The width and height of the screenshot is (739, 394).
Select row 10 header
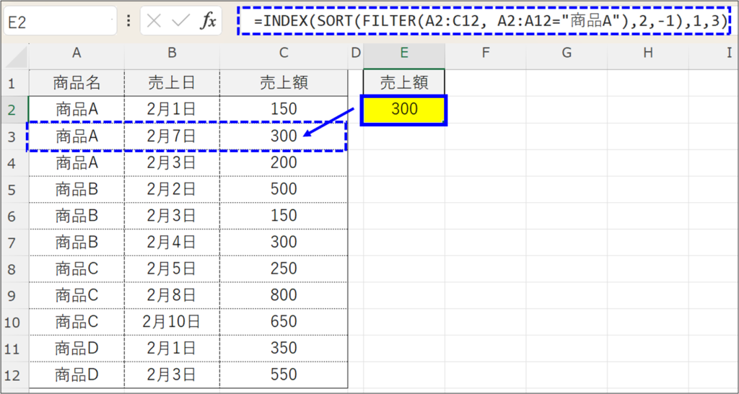(13, 322)
